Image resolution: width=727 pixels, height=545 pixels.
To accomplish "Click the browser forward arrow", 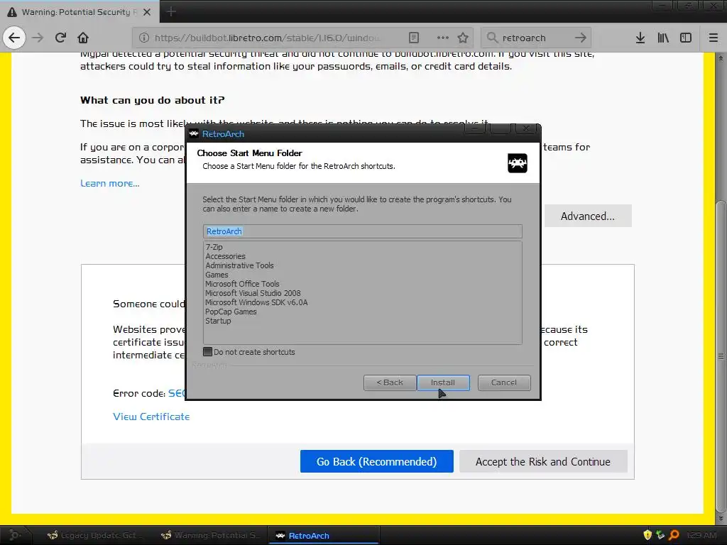I will point(38,38).
